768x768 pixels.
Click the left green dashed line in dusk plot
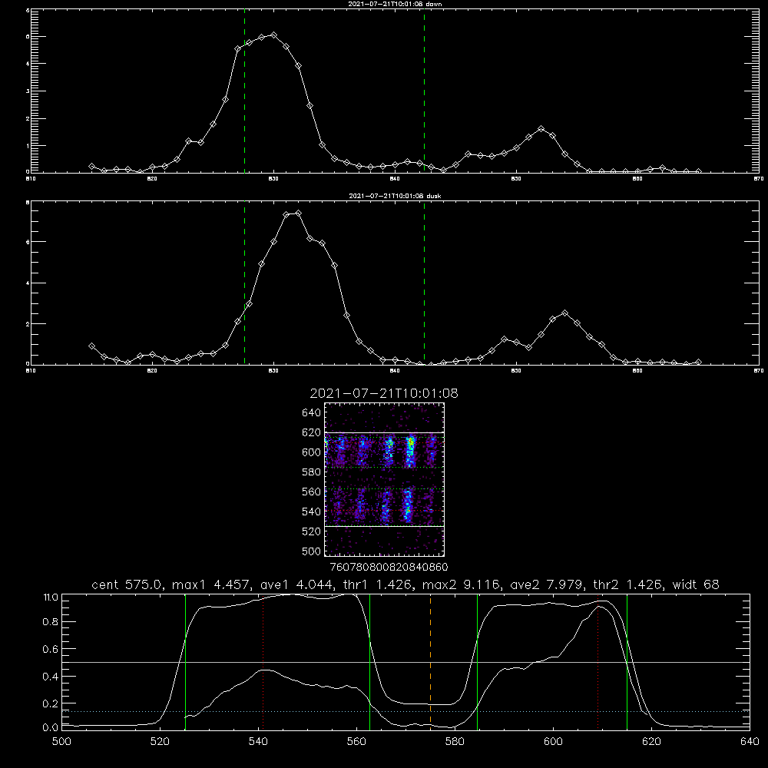click(244, 283)
